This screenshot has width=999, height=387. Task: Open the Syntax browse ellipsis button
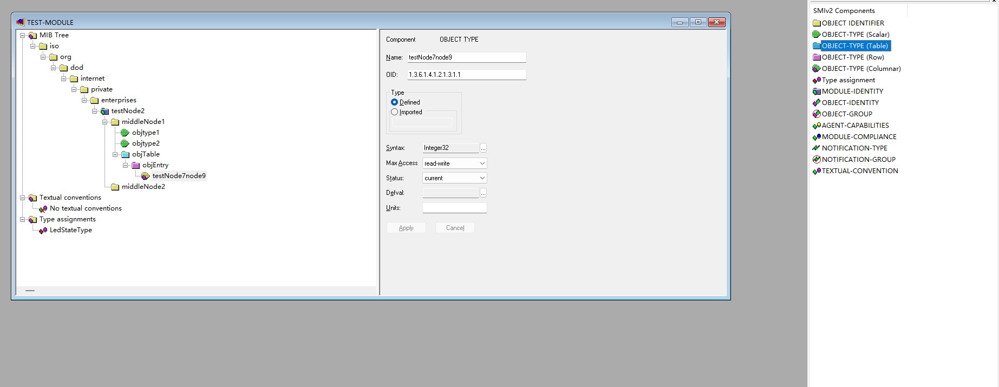pos(484,148)
